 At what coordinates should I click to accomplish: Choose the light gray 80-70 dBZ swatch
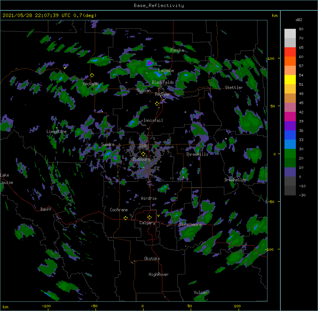[x=290, y=34]
